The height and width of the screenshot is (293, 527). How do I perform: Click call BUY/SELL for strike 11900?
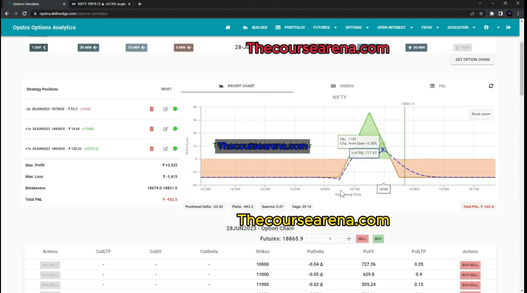coord(50,285)
